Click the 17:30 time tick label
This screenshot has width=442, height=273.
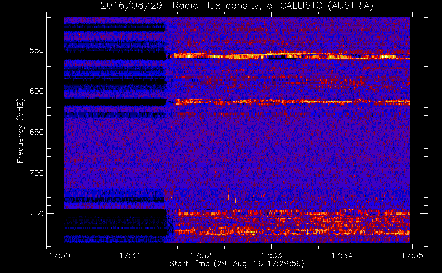pos(60,256)
